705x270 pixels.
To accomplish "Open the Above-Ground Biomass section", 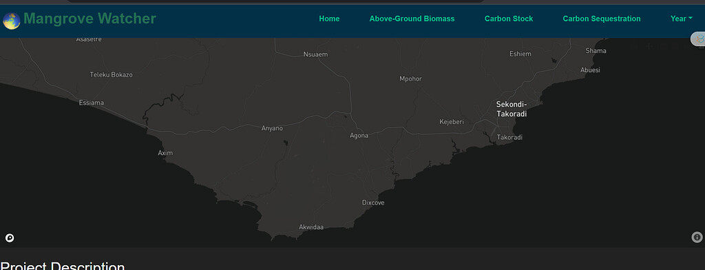I will [412, 19].
